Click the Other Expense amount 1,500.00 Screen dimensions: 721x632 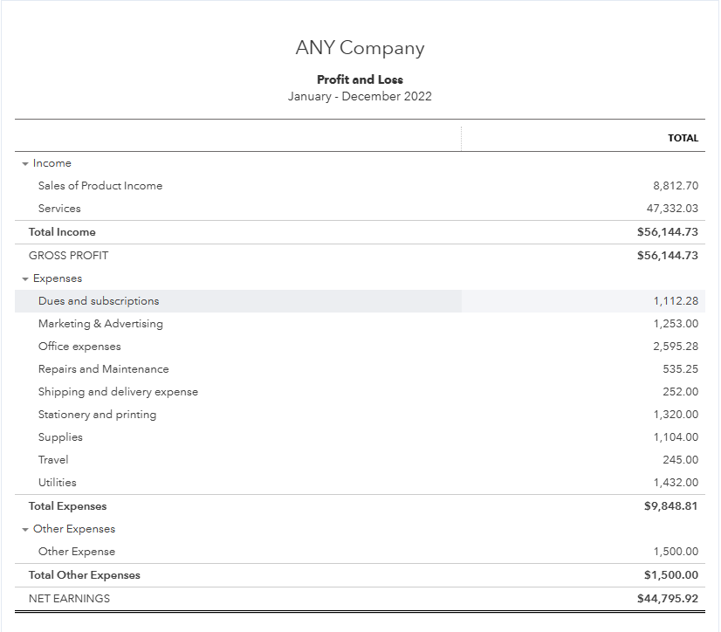click(676, 552)
